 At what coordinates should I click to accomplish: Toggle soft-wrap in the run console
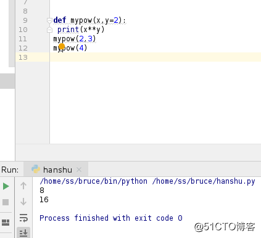click(23, 218)
